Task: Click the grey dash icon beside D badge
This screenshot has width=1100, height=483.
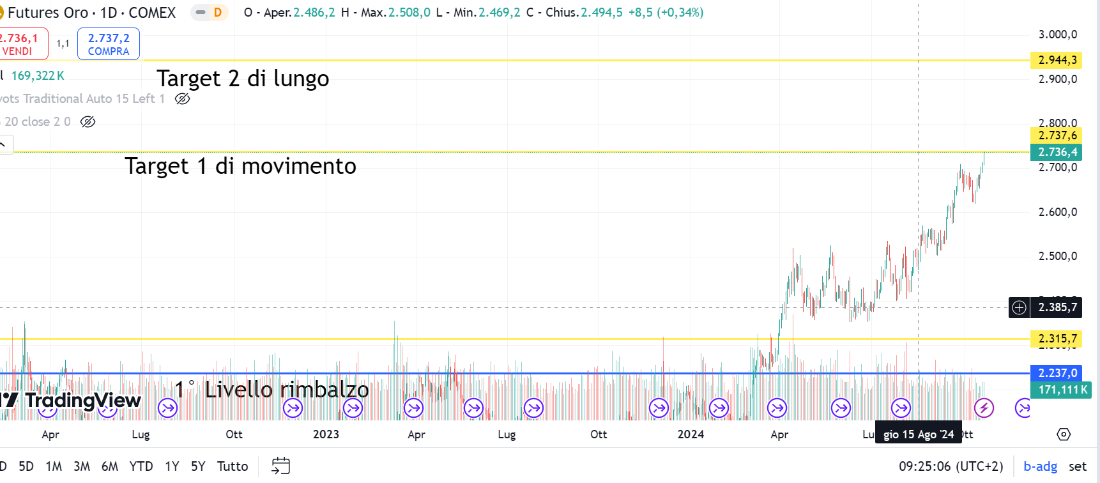Action: [201, 13]
